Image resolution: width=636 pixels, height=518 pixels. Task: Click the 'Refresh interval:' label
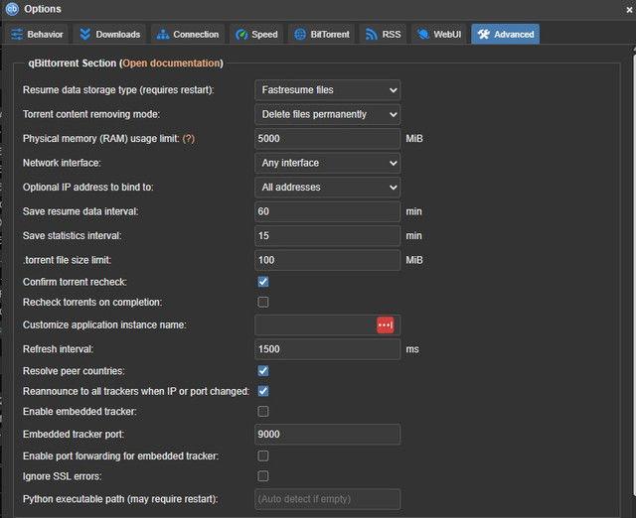click(x=58, y=349)
